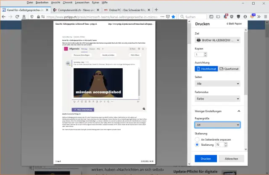Image resolution: width=269 pixels, height=175 pixels.
Task: Click the Abbrechen button
Action: tap(230, 159)
